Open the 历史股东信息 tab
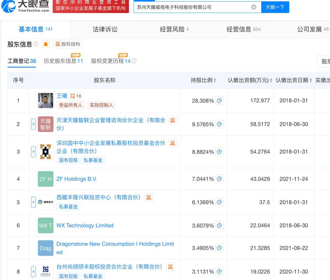The image size is (330, 280). pos(63,61)
